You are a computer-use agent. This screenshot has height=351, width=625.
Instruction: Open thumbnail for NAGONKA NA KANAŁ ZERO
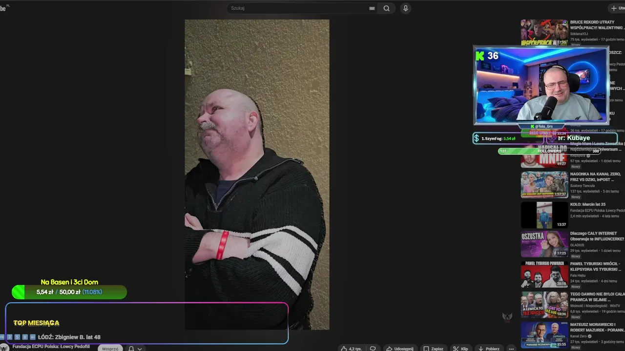[x=544, y=185]
